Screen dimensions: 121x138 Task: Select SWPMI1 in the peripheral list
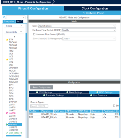[13, 102]
